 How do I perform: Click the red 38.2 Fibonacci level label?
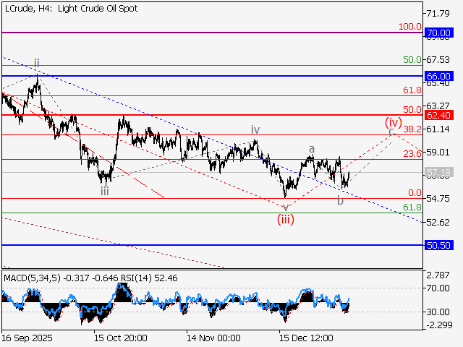[x=412, y=129]
